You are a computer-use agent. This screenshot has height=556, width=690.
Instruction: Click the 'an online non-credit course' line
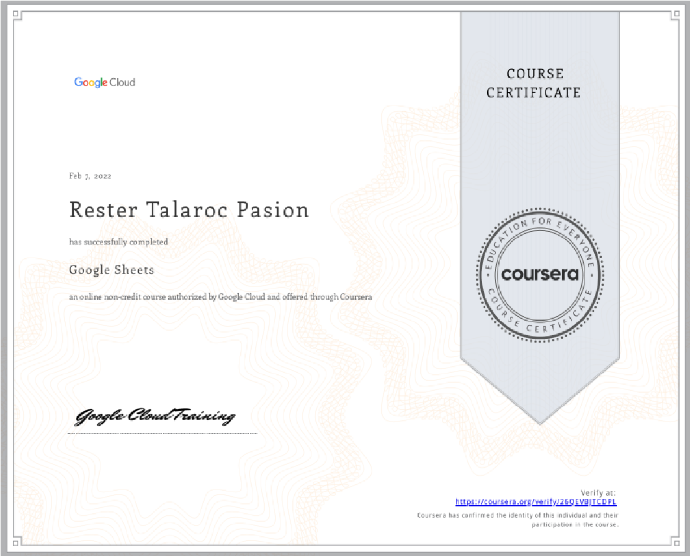tap(220, 297)
